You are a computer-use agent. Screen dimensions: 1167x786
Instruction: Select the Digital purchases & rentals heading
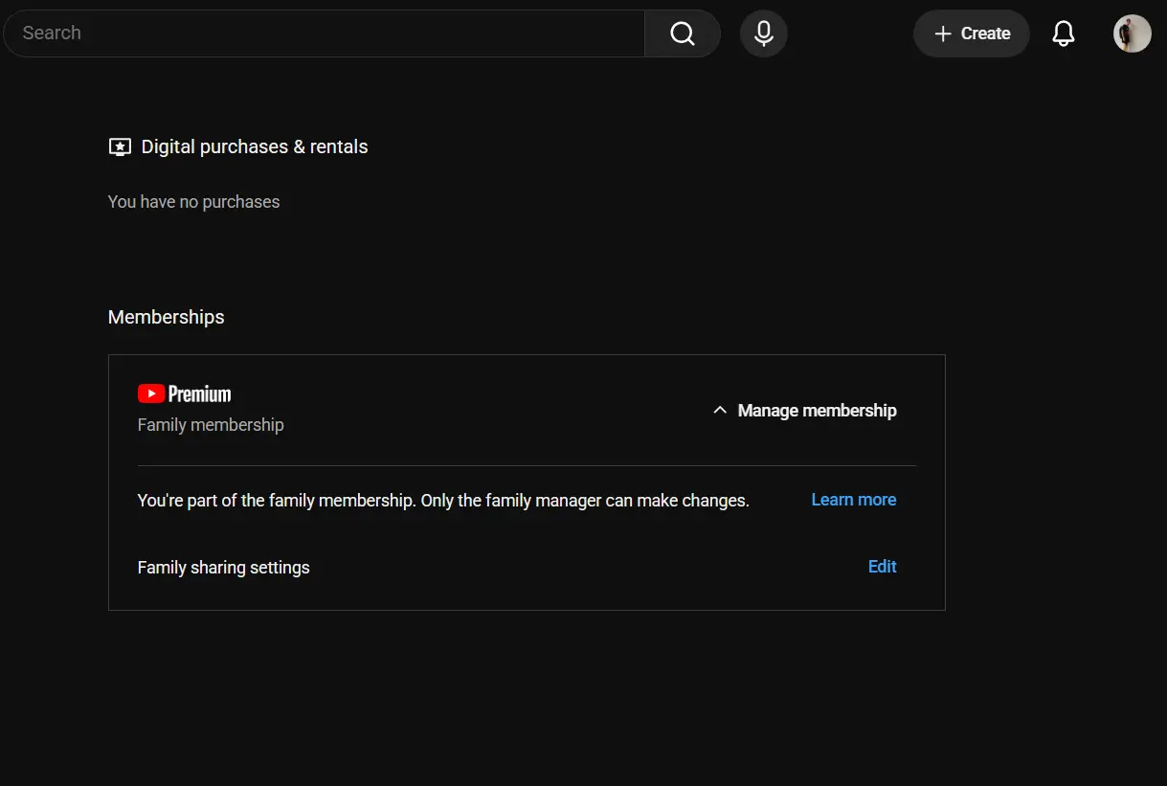pyautogui.click(x=255, y=146)
